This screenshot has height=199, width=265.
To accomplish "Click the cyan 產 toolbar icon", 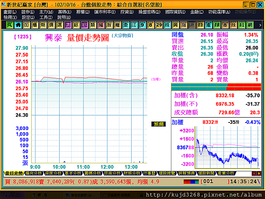I will 208,25.
